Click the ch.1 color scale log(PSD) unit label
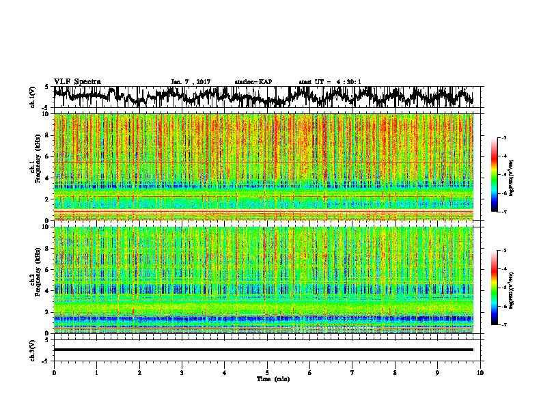Image resolution: width=541 pixels, height=418 pixels. tap(512, 178)
